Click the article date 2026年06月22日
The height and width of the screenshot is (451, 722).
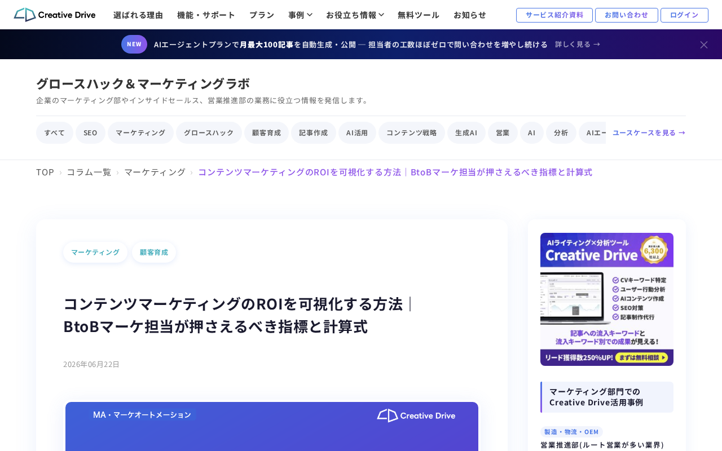91,364
